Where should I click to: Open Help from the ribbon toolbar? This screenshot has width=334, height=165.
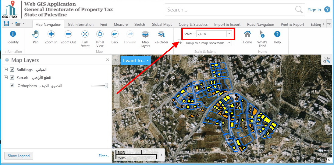coord(277,37)
